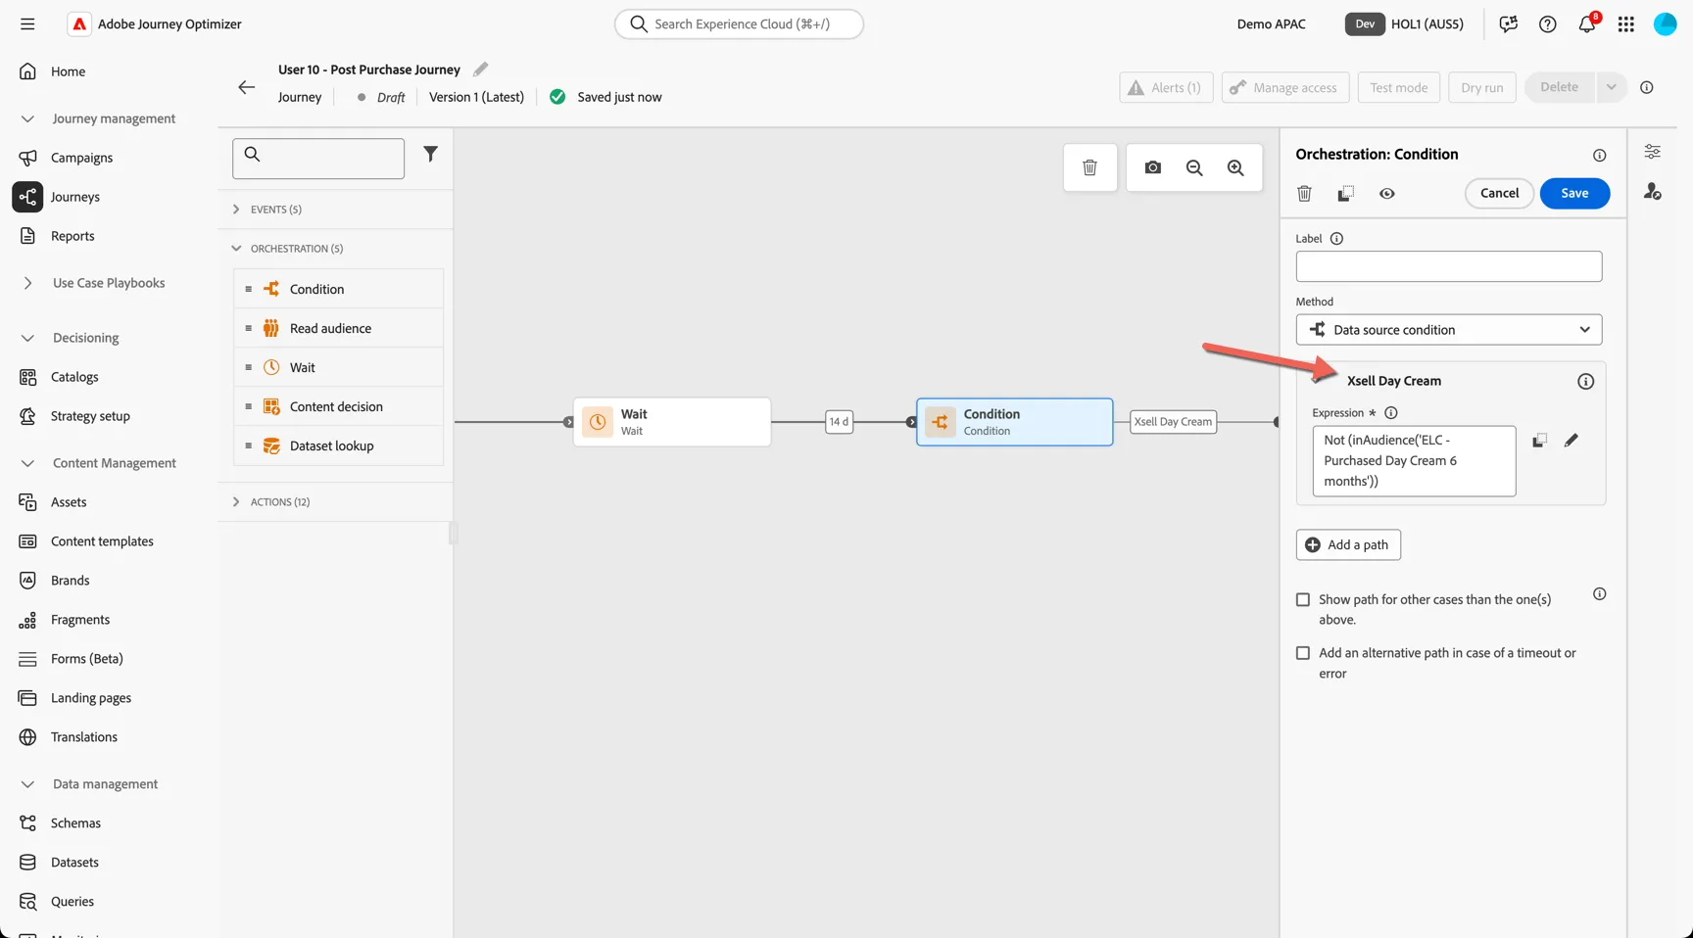Collapse the Journey management section

tap(27, 118)
